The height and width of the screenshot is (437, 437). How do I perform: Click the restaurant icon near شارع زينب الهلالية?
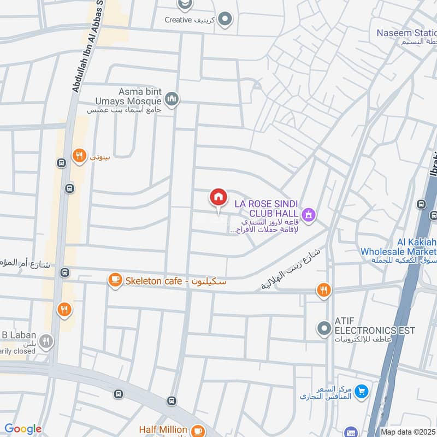(x=323, y=291)
